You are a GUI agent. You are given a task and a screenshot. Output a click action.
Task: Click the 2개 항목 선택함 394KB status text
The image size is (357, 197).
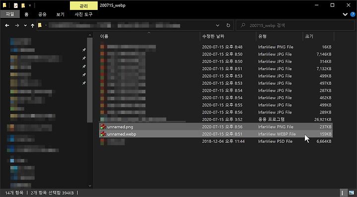click(53, 193)
